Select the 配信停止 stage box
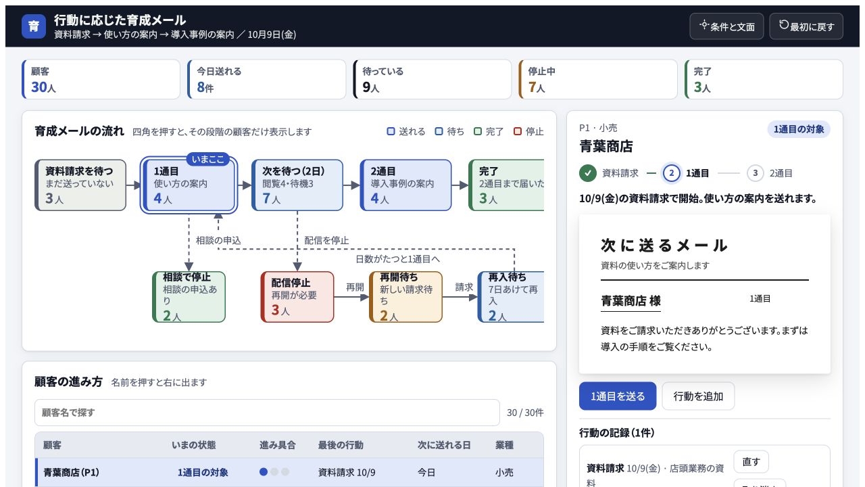 297,297
